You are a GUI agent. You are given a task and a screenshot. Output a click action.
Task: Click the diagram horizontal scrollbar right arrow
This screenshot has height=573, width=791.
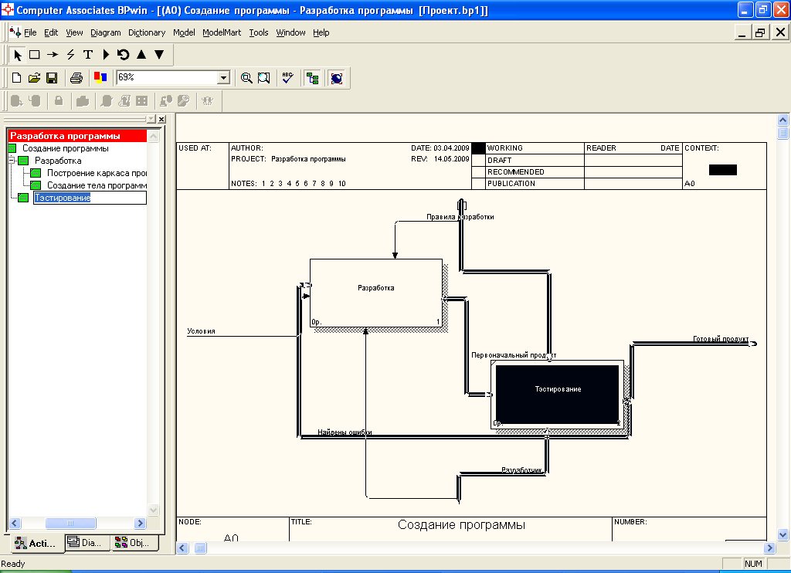[769, 548]
